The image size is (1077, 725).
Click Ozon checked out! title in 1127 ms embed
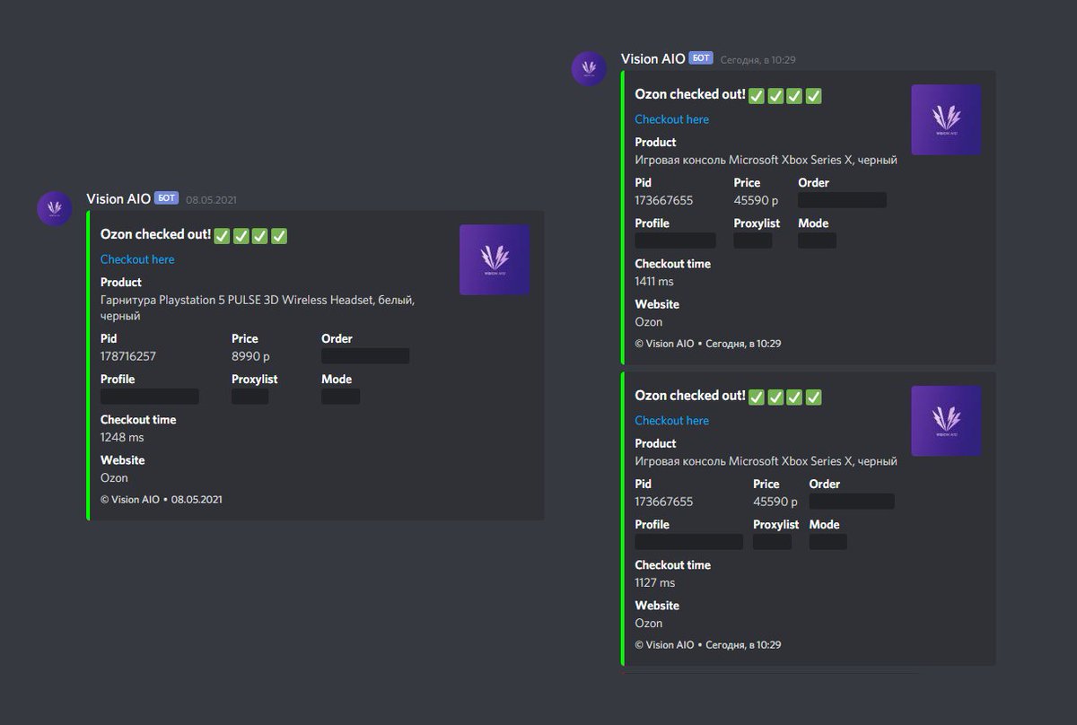[x=689, y=396]
